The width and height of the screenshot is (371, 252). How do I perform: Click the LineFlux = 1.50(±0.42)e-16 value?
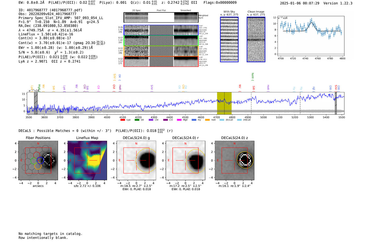coord(46,34)
